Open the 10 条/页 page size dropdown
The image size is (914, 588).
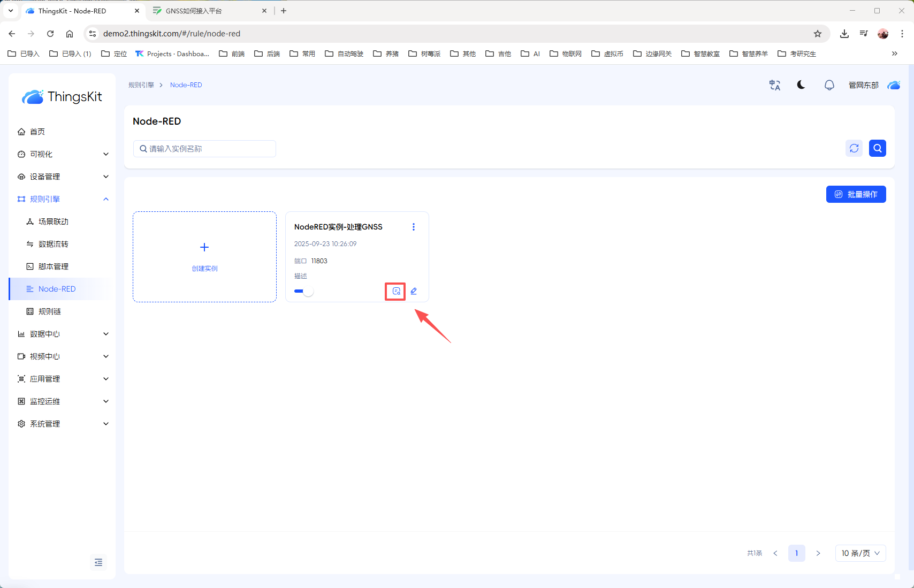860,553
